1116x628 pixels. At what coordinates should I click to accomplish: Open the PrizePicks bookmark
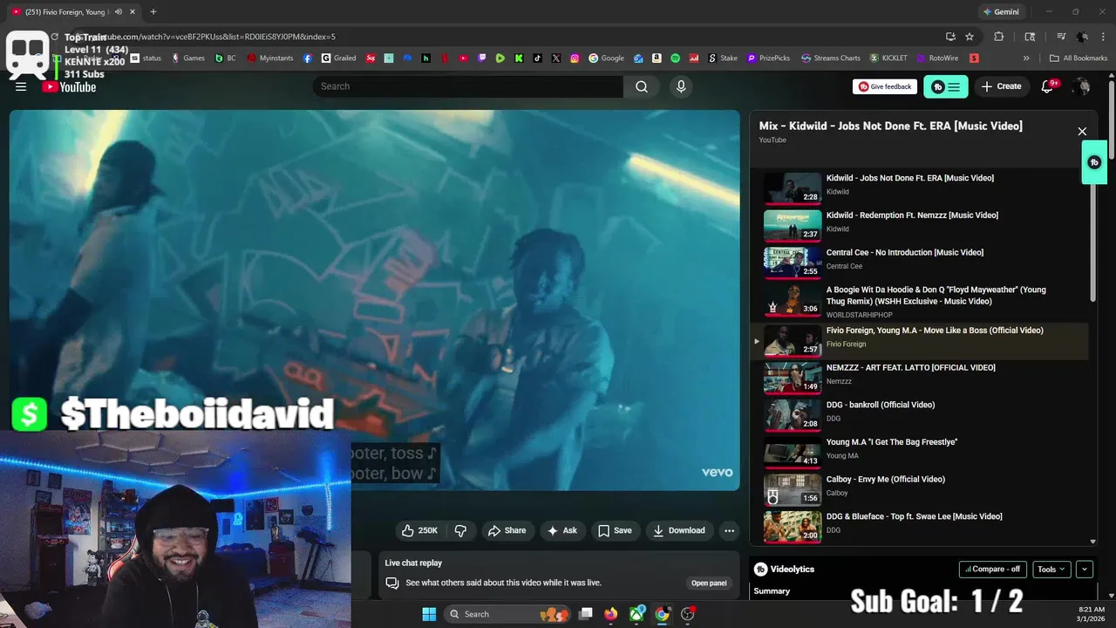tap(768, 58)
